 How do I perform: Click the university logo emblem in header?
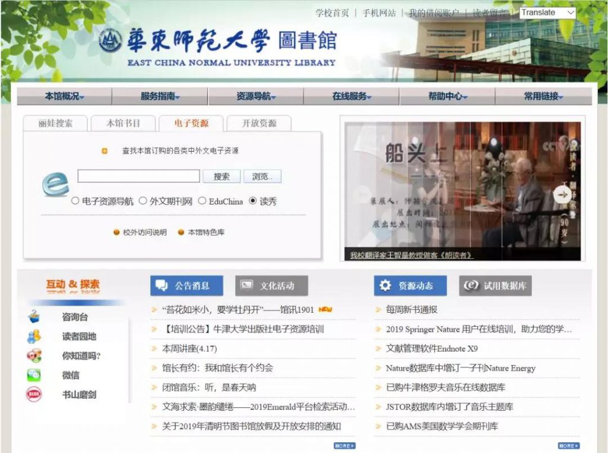click(110, 40)
